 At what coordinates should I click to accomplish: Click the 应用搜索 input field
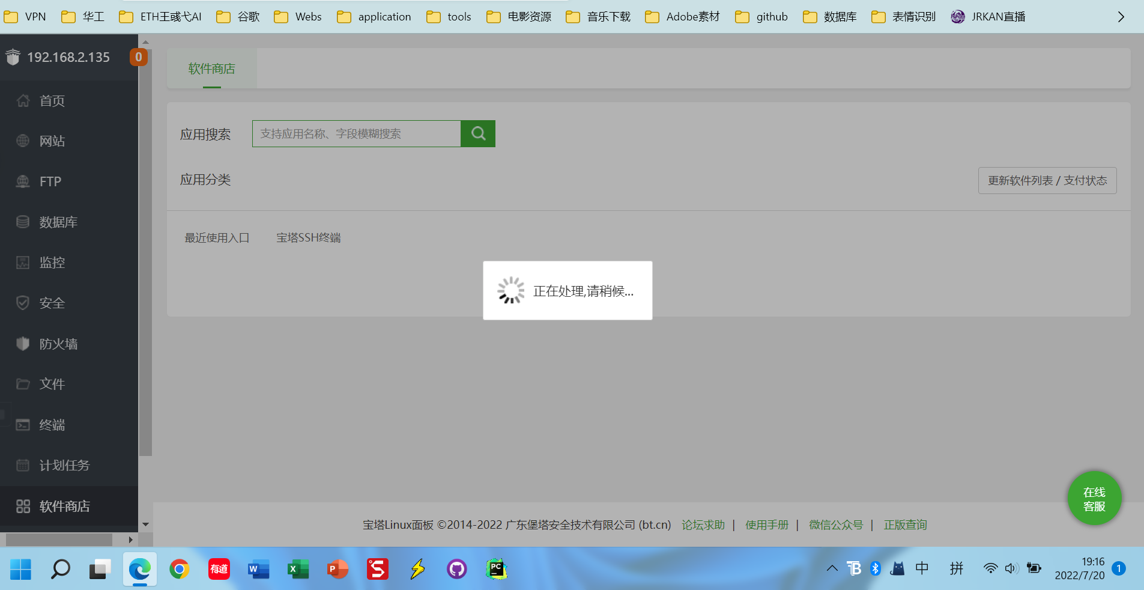click(x=356, y=133)
